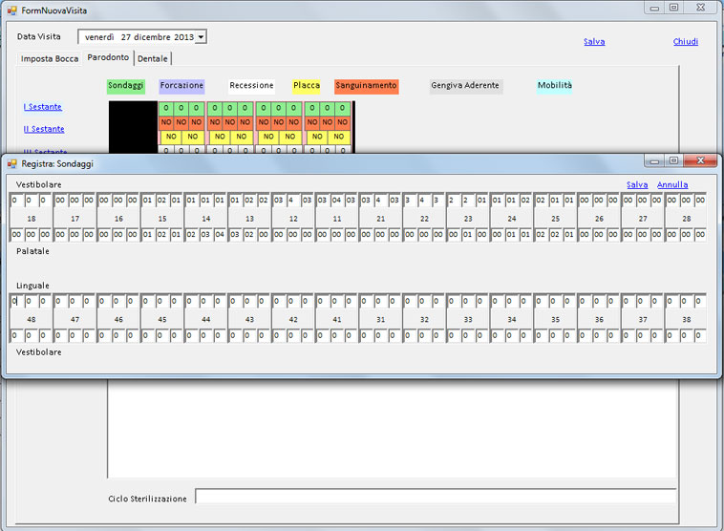Click vestibular field showing 04 above tooth 11
The image size is (724, 531).
click(336, 201)
